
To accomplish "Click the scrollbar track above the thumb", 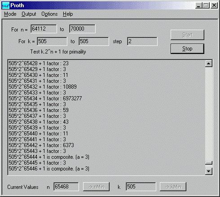I will 209,114.
